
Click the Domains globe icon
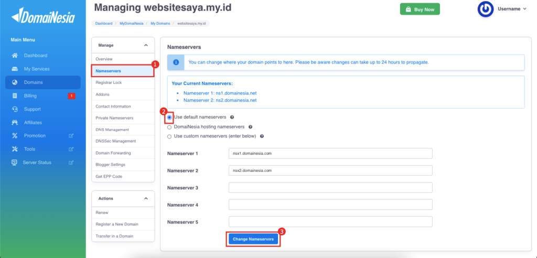15,82
